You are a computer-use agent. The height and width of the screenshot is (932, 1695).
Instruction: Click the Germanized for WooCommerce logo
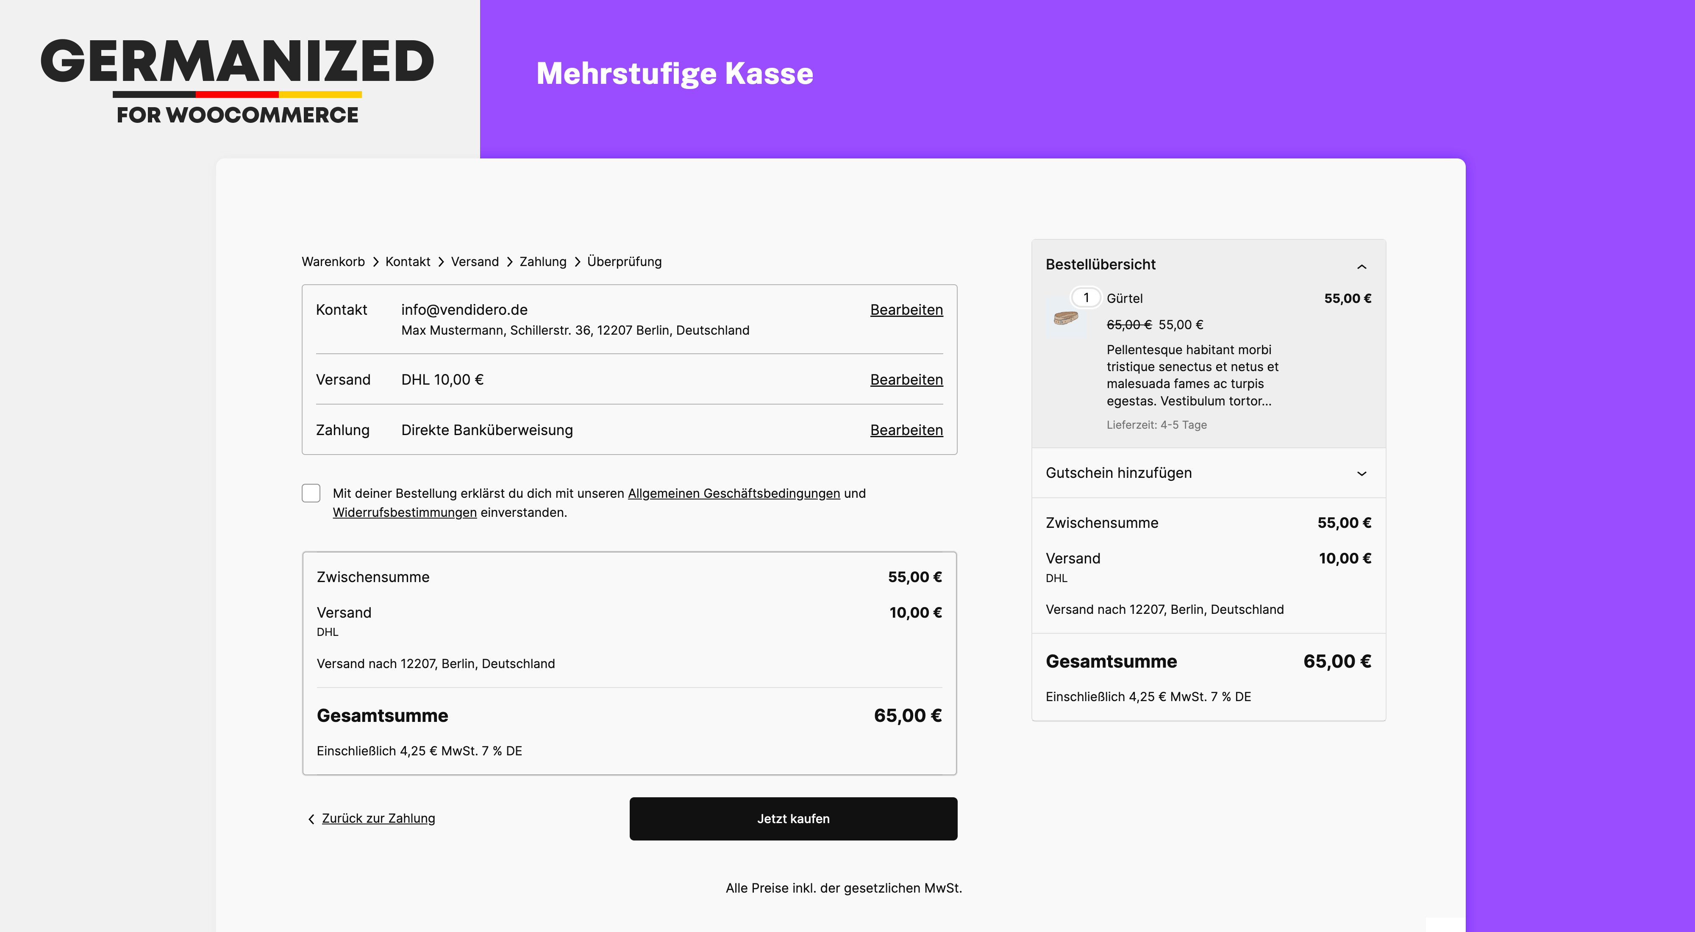238,80
